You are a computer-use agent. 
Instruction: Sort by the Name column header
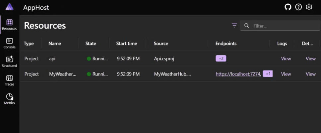(55, 44)
